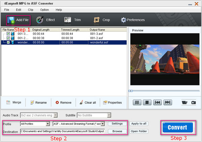Click the Trimmed Length column header
202x142 pixels.
[x=70, y=30]
